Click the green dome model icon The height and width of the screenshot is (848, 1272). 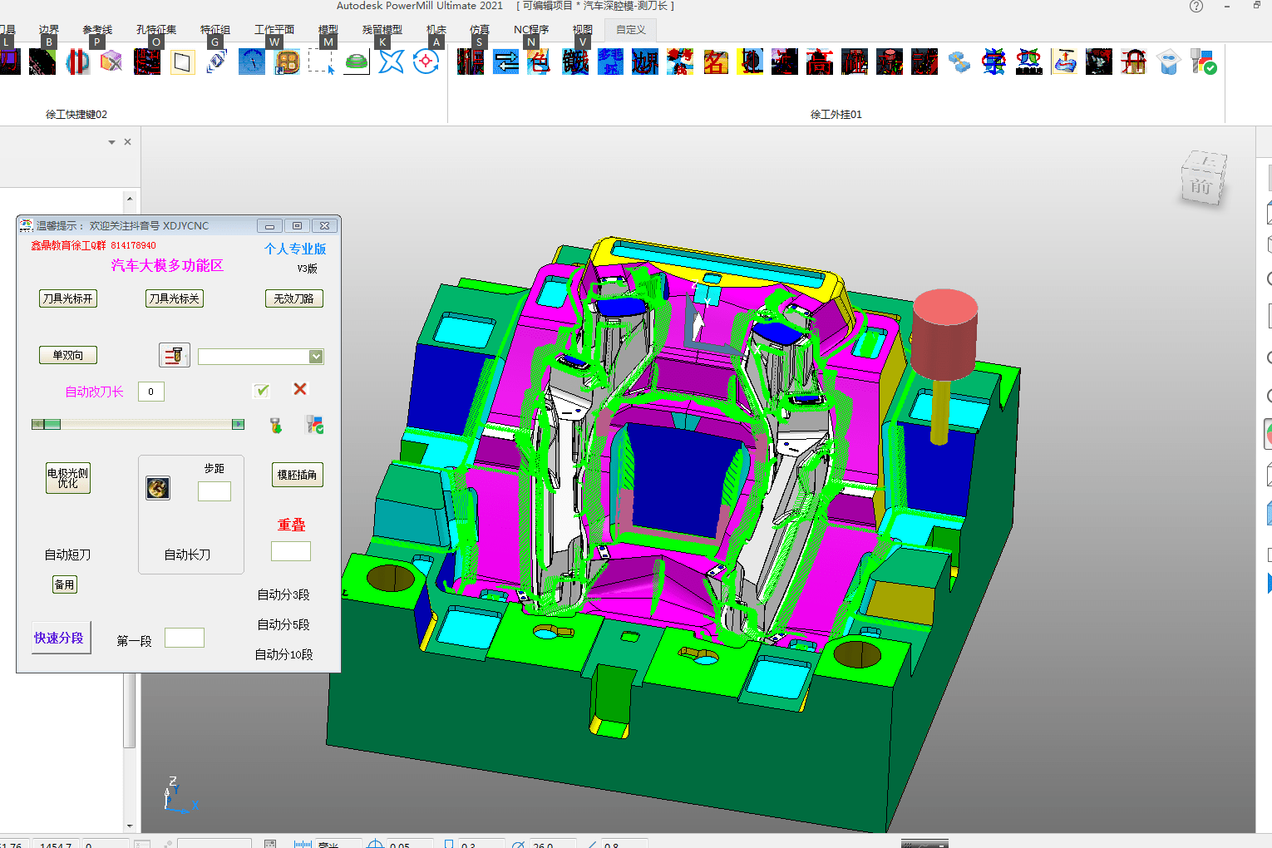pyautogui.click(x=356, y=62)
